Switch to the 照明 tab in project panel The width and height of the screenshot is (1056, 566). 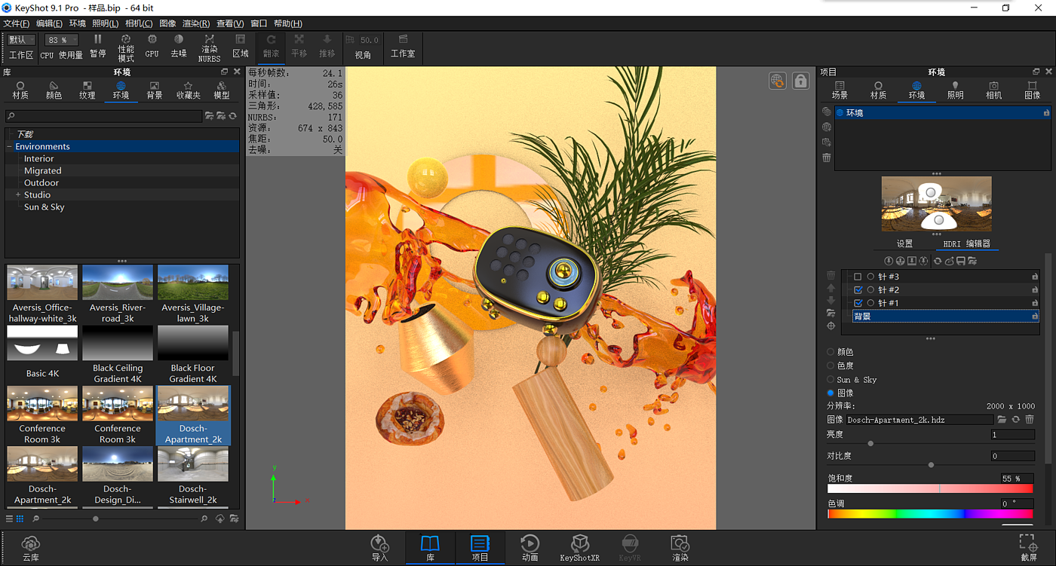tap(955, 90)
